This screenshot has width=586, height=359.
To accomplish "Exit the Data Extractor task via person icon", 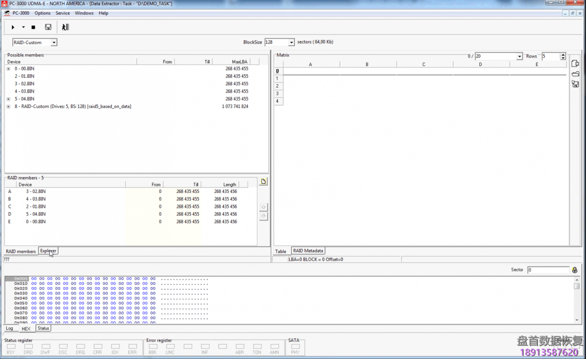I will coord(64,27).
